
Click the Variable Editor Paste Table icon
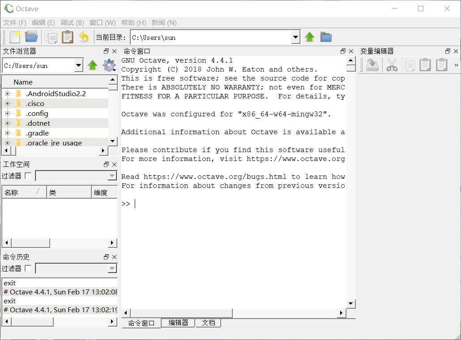[442, 65]
